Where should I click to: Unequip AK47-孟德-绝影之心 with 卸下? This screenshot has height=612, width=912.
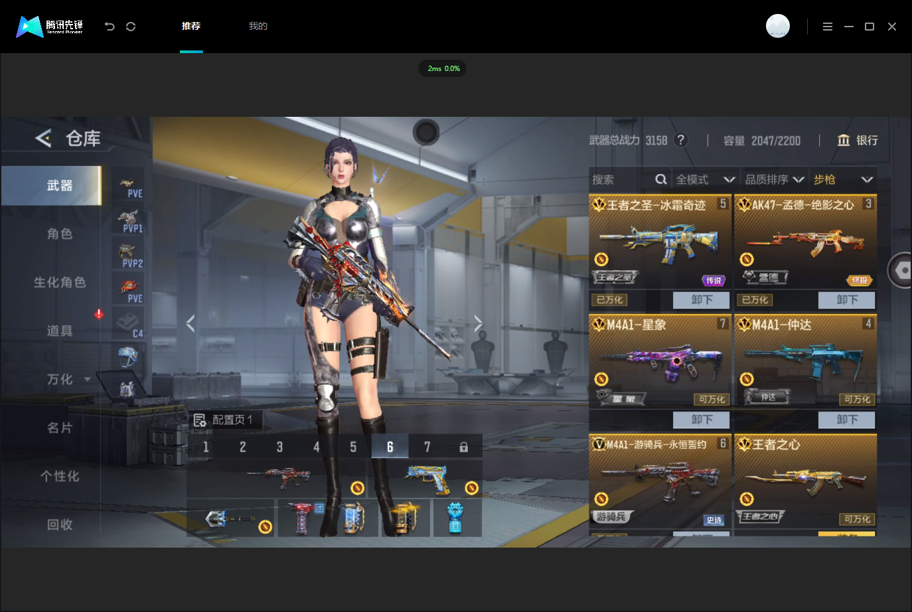[x=847, y=300]
